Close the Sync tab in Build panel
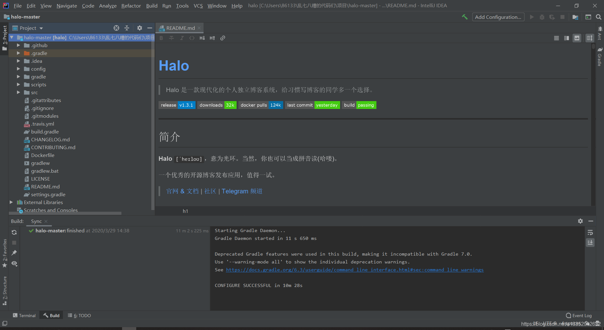The image size is (604, 330). click(46, 221)
